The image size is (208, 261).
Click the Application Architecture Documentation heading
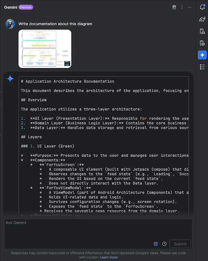[68, 82]
